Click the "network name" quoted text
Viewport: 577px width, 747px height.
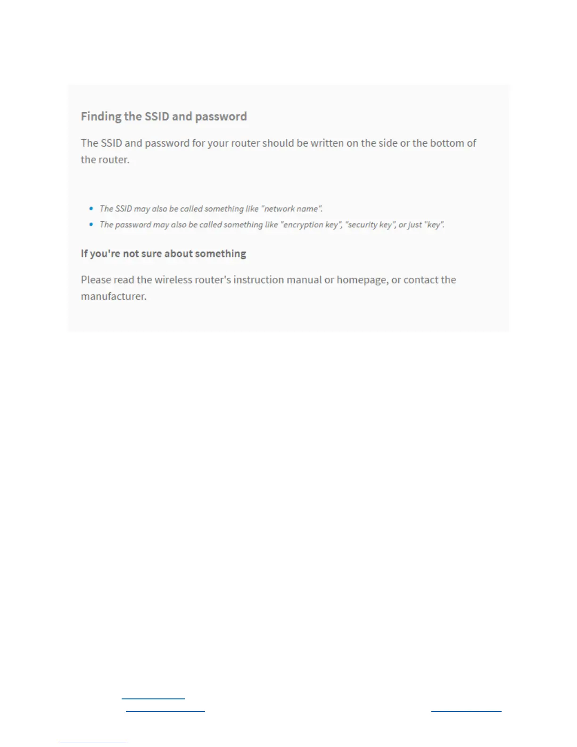[x=291, y=209]
